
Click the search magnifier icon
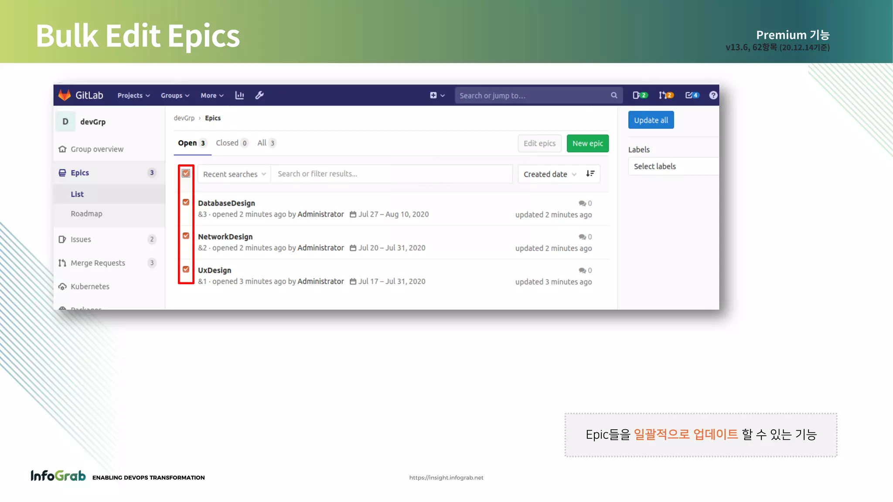pos(614,95)
